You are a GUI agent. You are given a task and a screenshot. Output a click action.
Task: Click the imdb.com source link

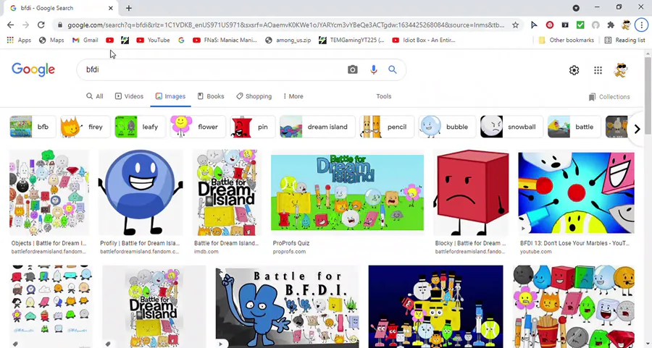(206, 252)
